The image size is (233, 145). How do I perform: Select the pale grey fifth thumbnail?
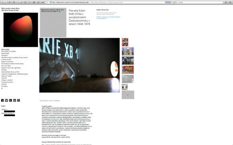128,79
